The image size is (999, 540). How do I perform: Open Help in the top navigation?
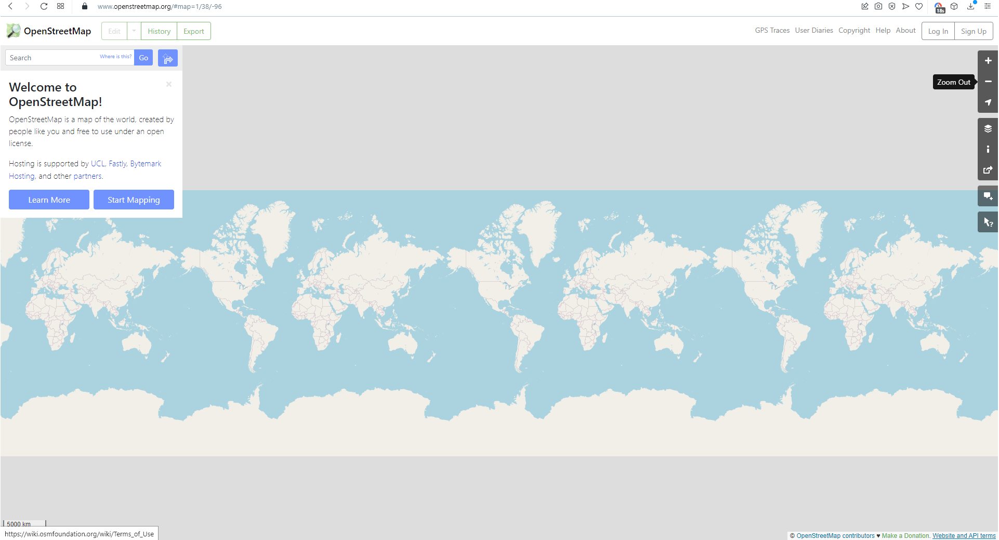pyautogui.click(x=883, y=31)
